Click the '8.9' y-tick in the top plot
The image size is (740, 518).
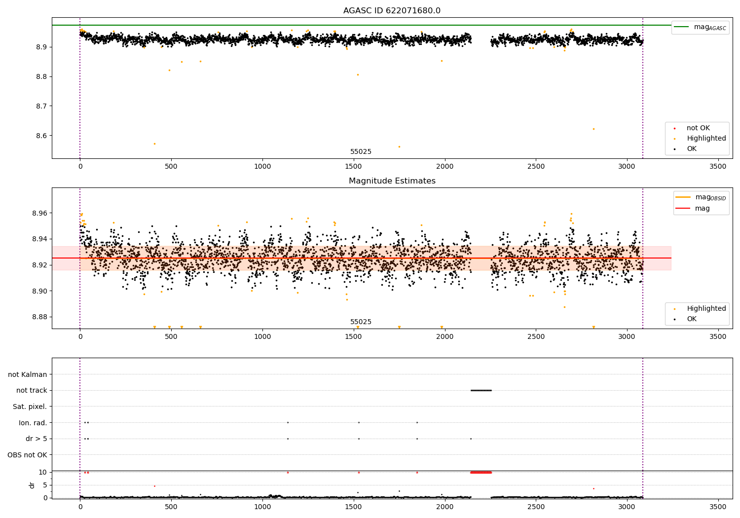click(x=42, y=47)
